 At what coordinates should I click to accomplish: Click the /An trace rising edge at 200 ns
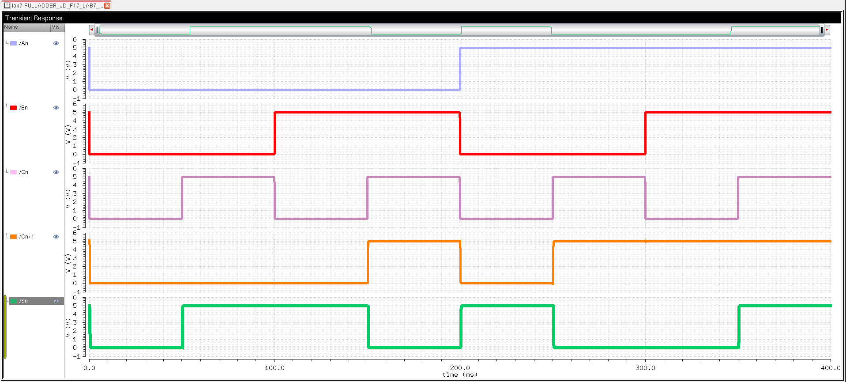pos(460,69)
